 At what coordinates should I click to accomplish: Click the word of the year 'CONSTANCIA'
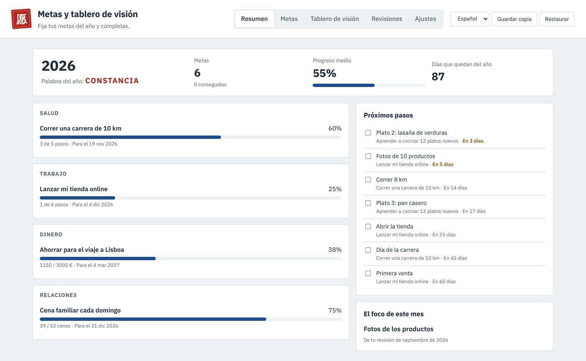pos(112,81)
